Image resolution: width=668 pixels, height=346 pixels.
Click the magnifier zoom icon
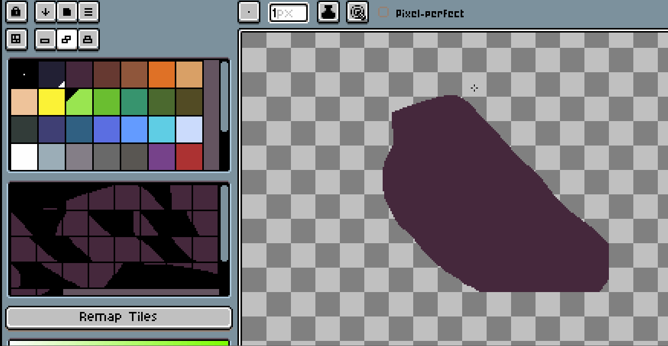tap(358, 12)
